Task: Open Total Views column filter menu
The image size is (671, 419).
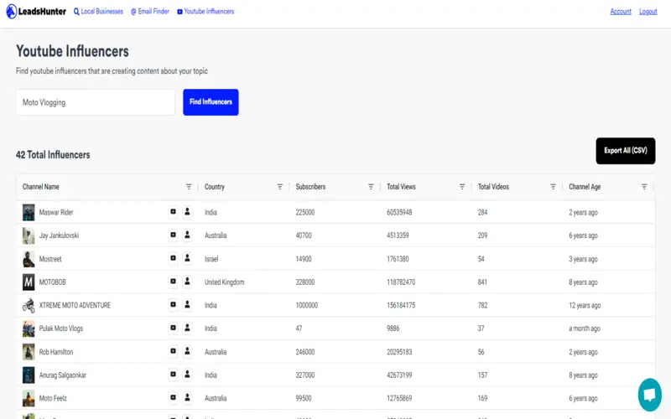Action: point(462,187)
